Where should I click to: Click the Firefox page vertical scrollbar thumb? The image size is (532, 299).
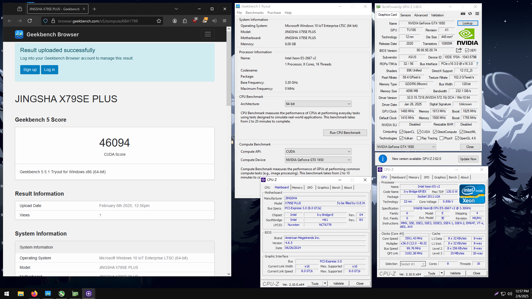229,69
